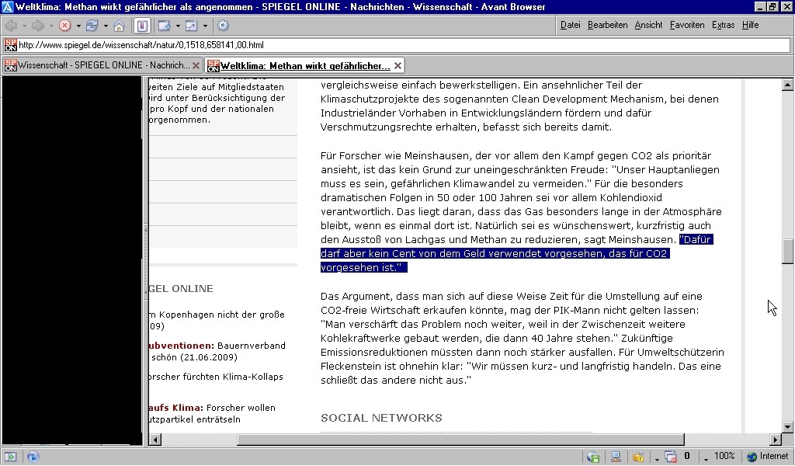Viewport: 795px width, 466px height.
Task: Open the dropdown arrow beside Refresh
Action: 106,26
